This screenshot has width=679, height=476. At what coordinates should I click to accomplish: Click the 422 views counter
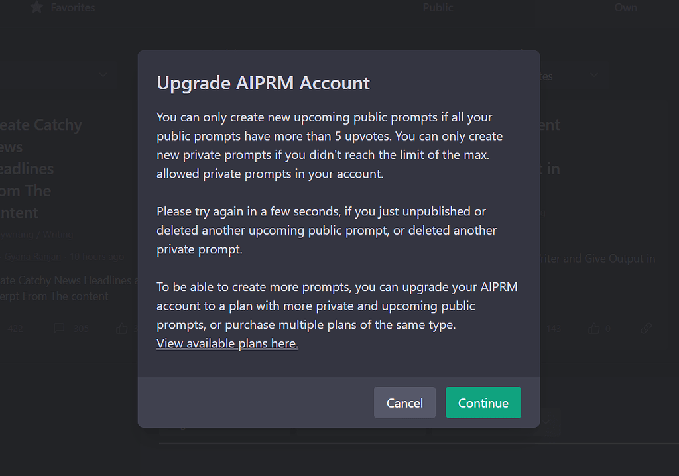point(15,328)
